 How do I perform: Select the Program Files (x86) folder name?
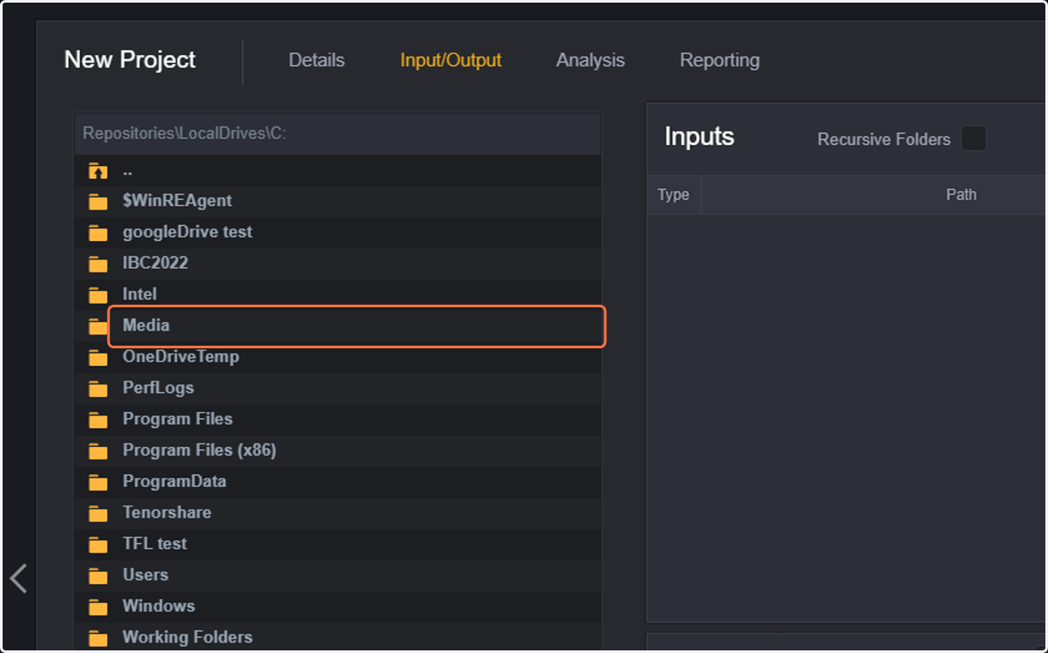tap(199, 450)
